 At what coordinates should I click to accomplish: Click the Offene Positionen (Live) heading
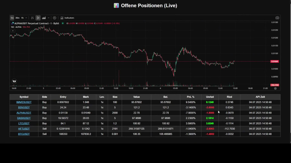tap(149, 6)
